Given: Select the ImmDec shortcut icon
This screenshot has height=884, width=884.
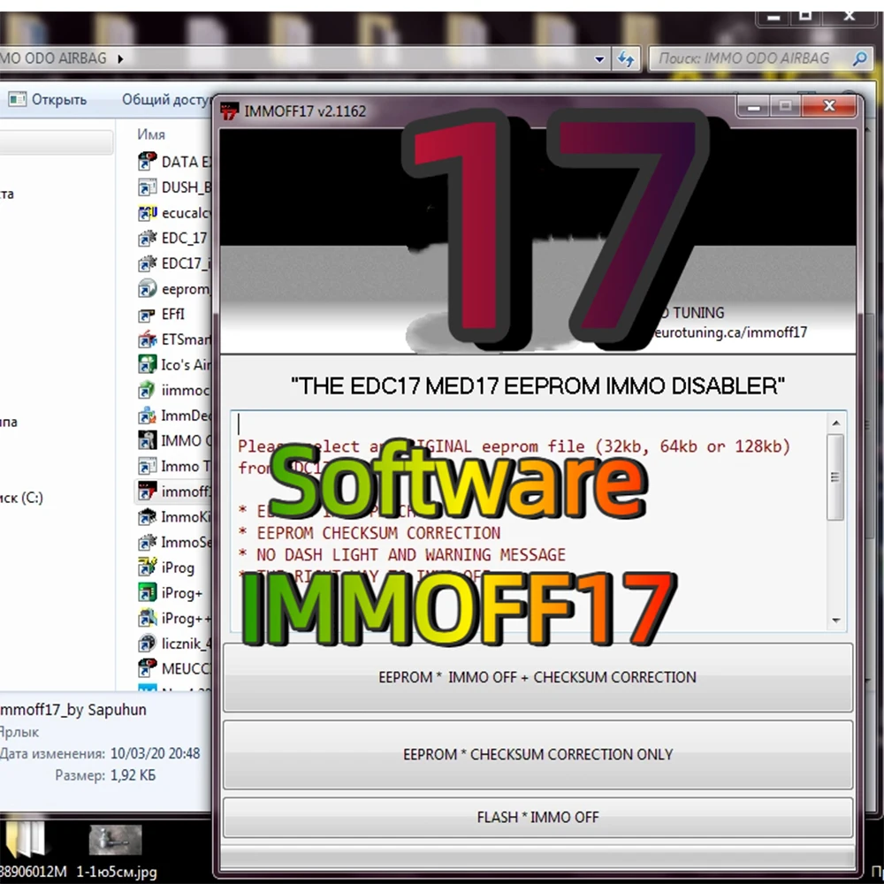Looking at the screenshot, I should (x=147, y=415).
